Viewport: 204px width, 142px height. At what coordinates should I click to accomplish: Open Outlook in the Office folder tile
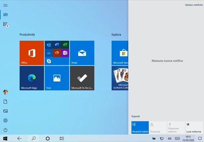(x=48, y=45)
